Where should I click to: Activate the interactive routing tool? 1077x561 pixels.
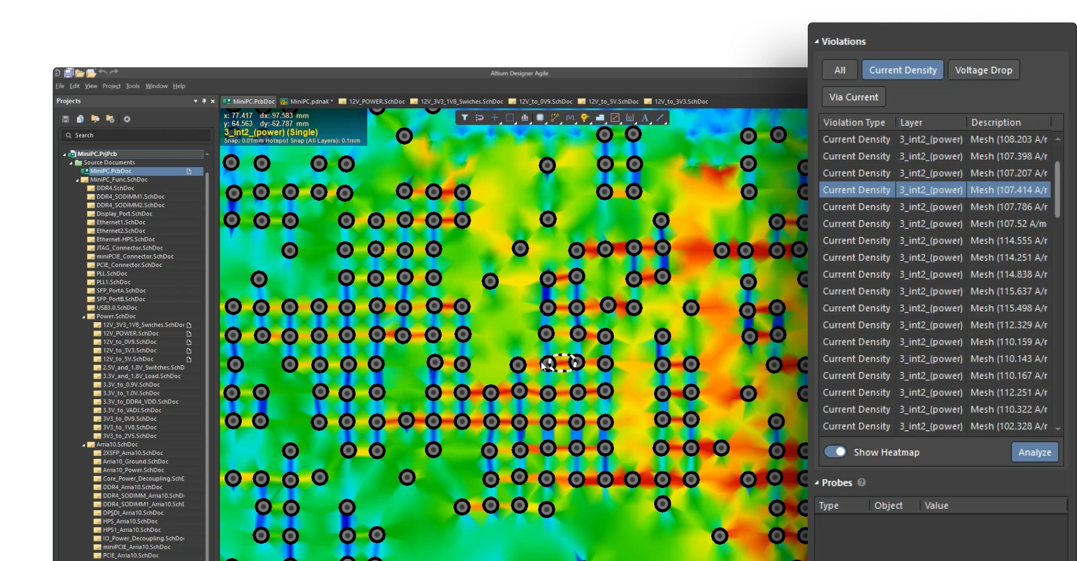(555, 118)
